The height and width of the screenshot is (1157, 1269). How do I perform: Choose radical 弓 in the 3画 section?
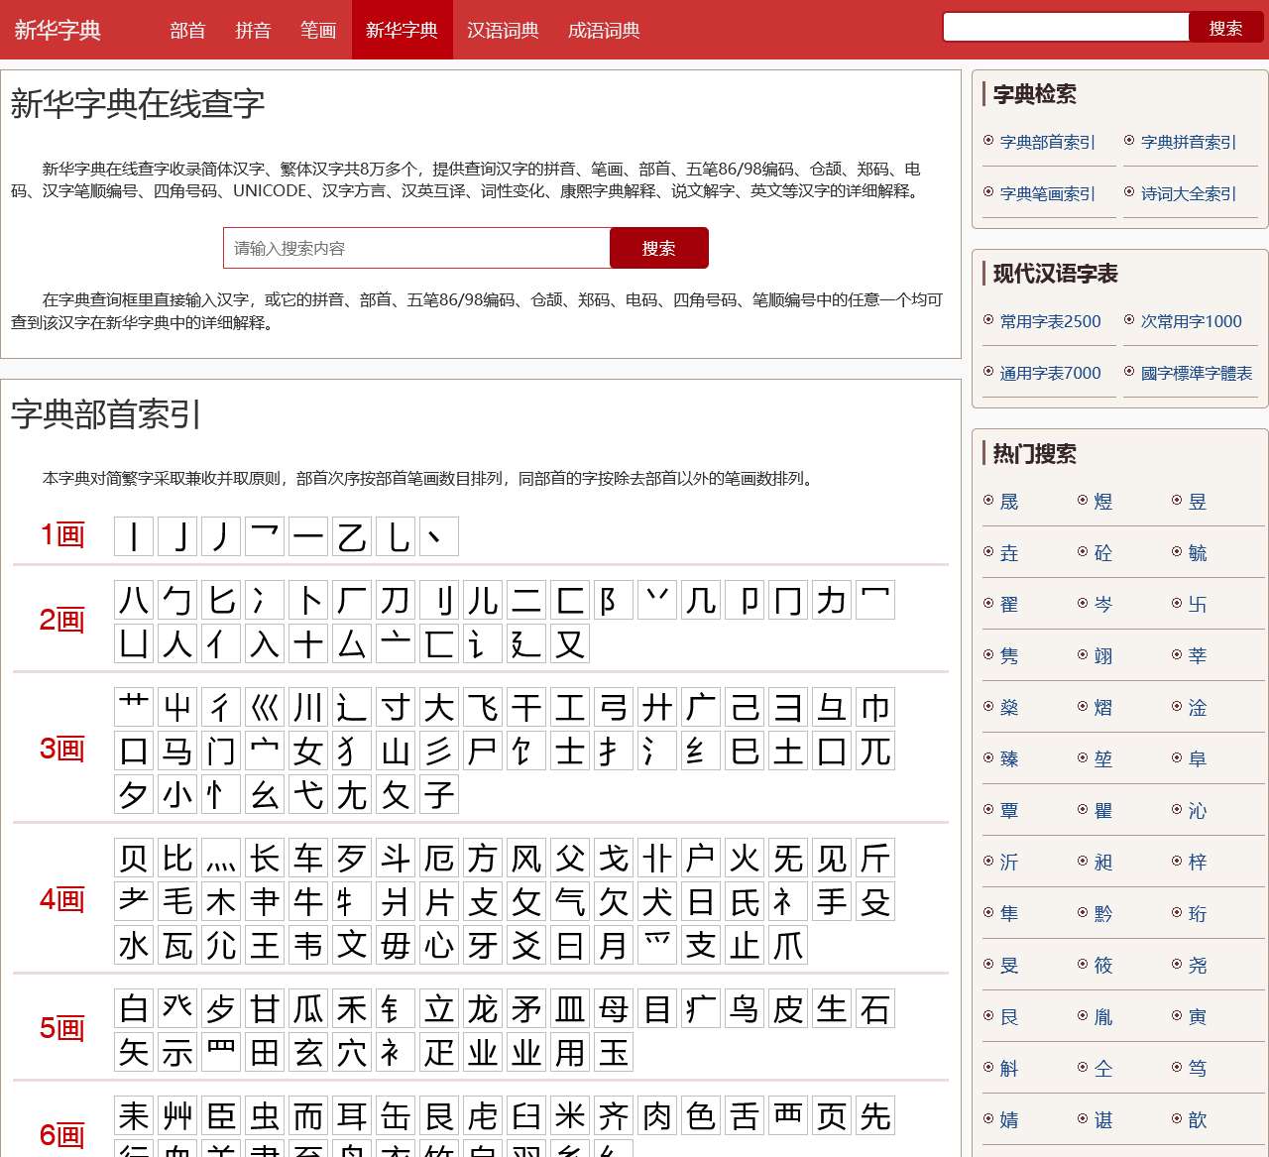point(614,707)
